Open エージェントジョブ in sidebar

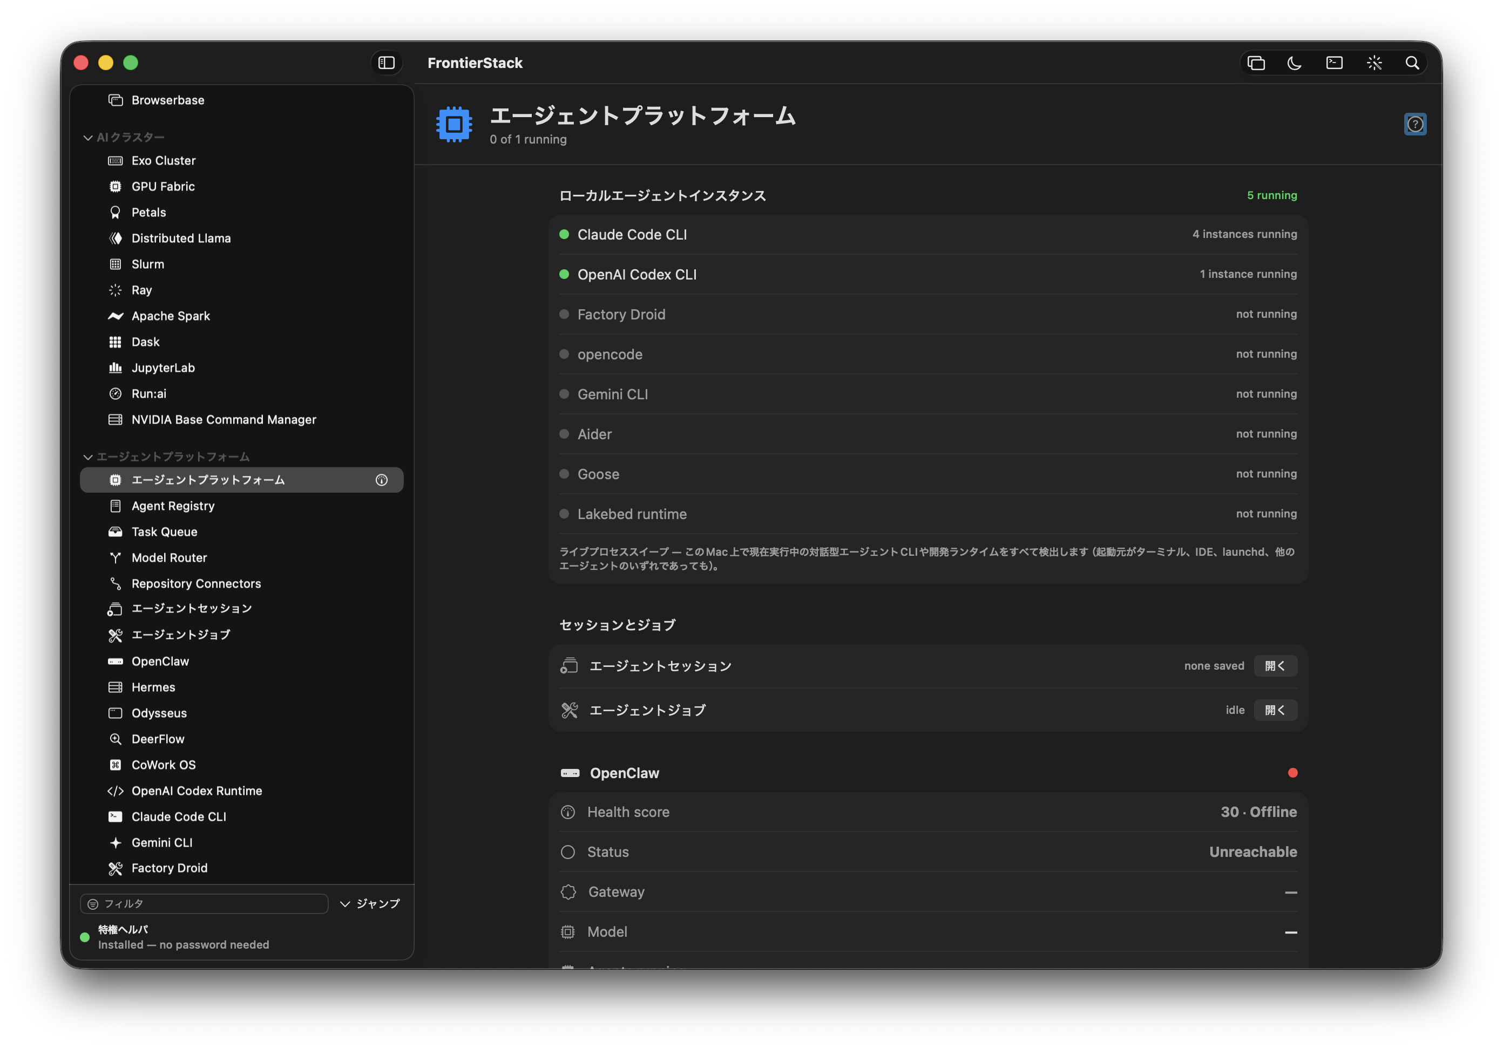[x=241, y=636]
